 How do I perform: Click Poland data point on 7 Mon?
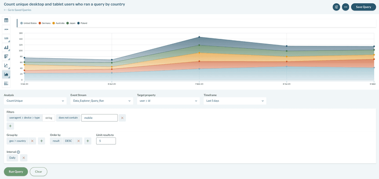[199, 37]
